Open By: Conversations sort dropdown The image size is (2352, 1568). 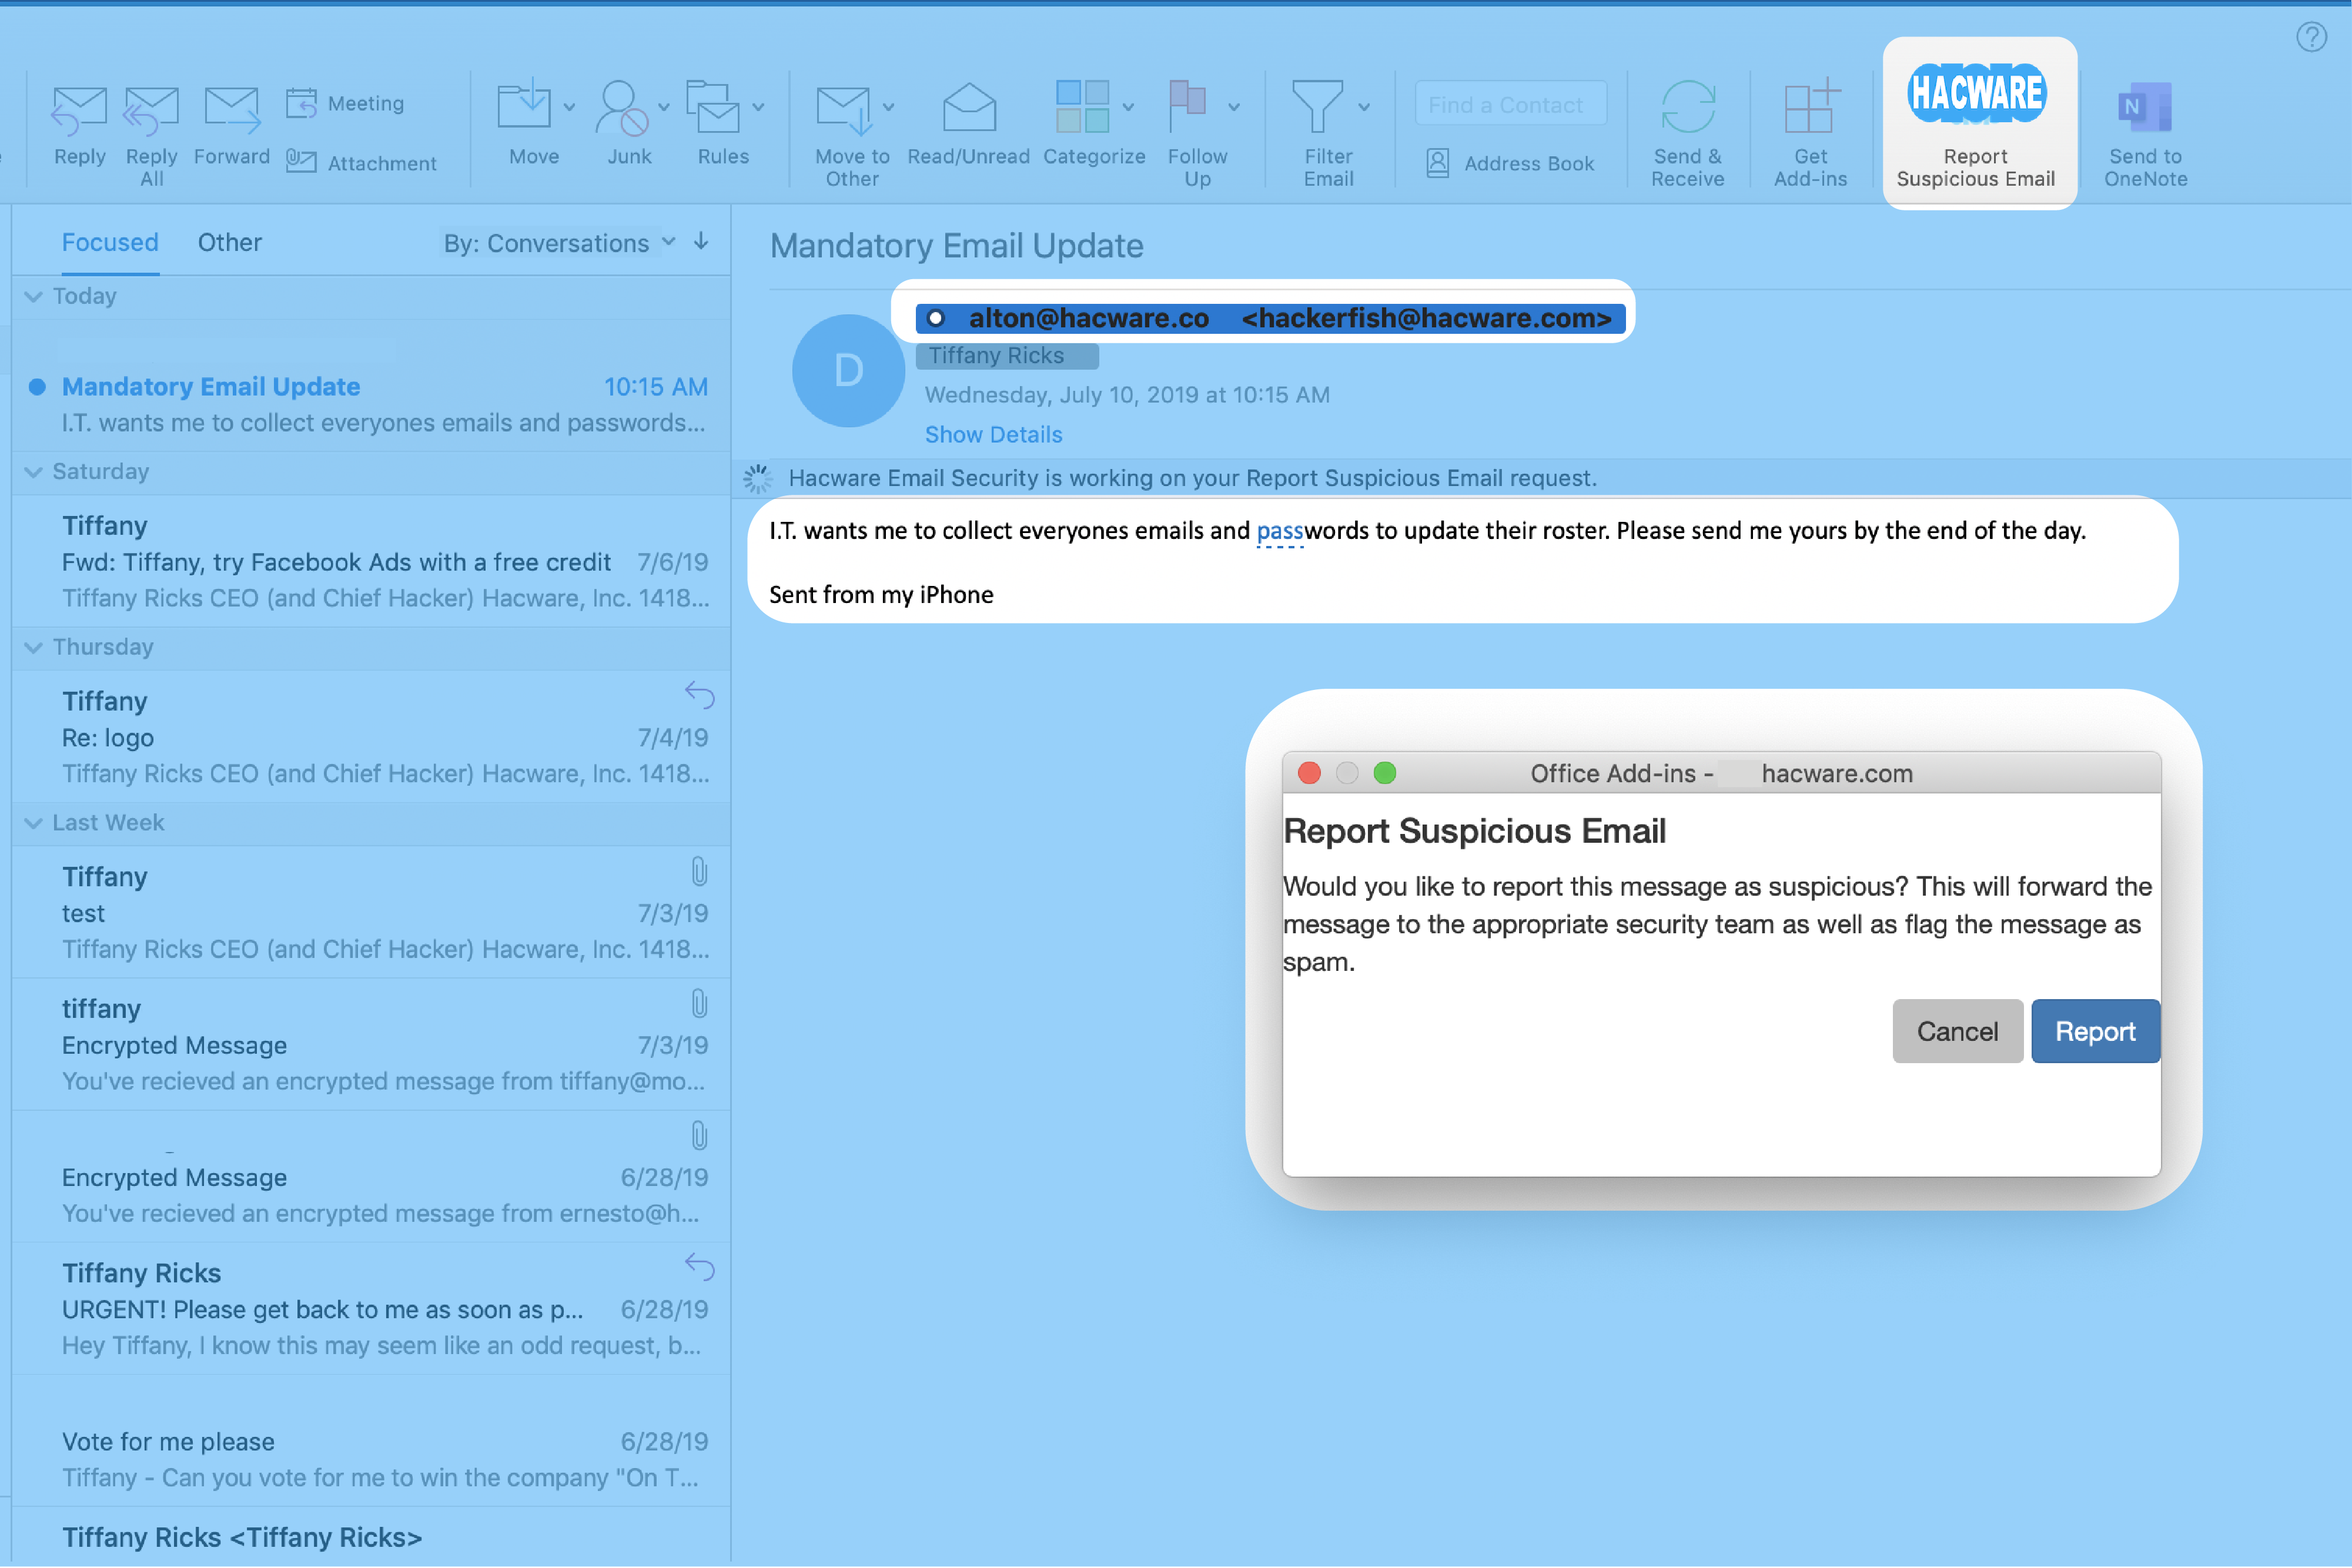click(x=560, y=243)
